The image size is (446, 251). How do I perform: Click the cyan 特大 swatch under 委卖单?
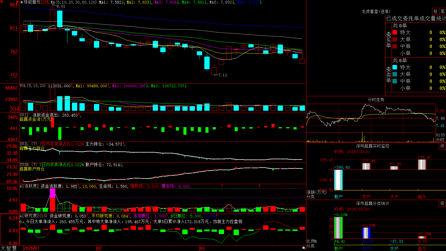(x=395, y=67)
